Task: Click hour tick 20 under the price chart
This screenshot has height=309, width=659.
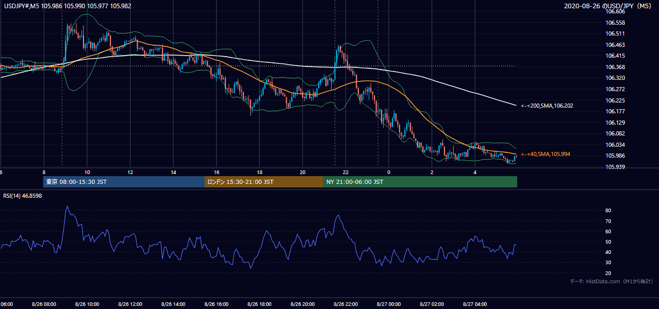Action: coord(302,173)
